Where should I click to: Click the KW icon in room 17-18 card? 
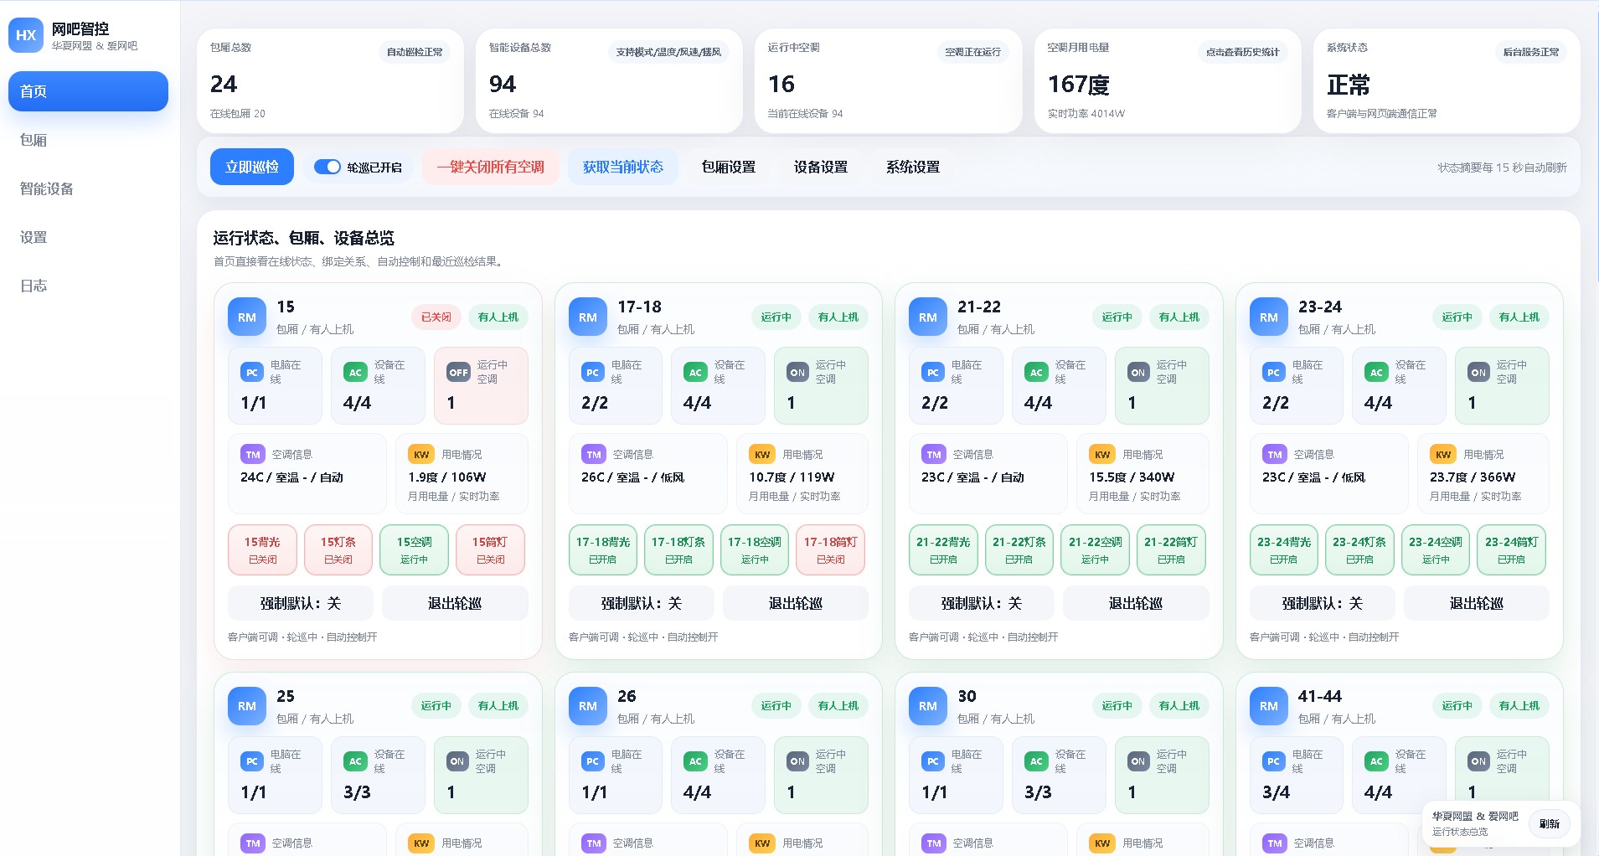762,455
